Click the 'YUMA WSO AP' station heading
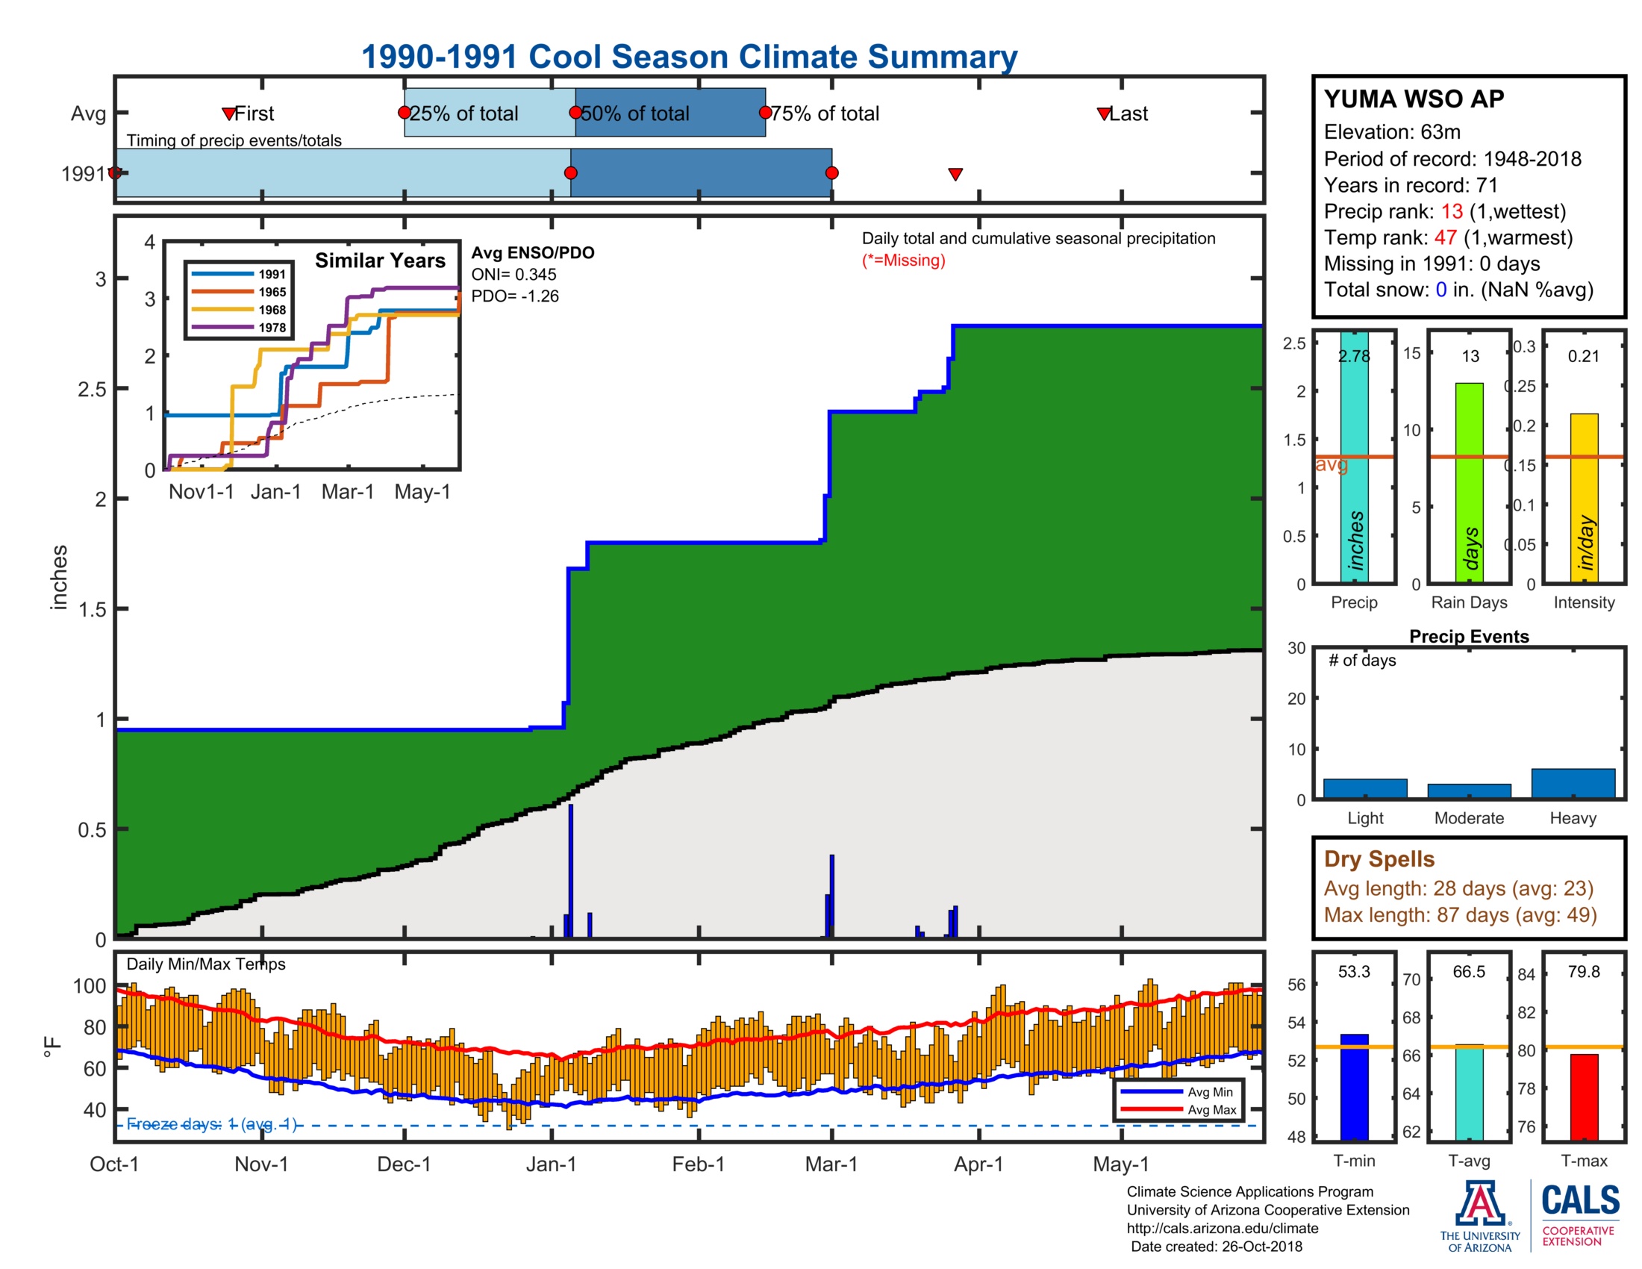The width and height of the screenshot is (1642, 1269). coord(1414,99)
